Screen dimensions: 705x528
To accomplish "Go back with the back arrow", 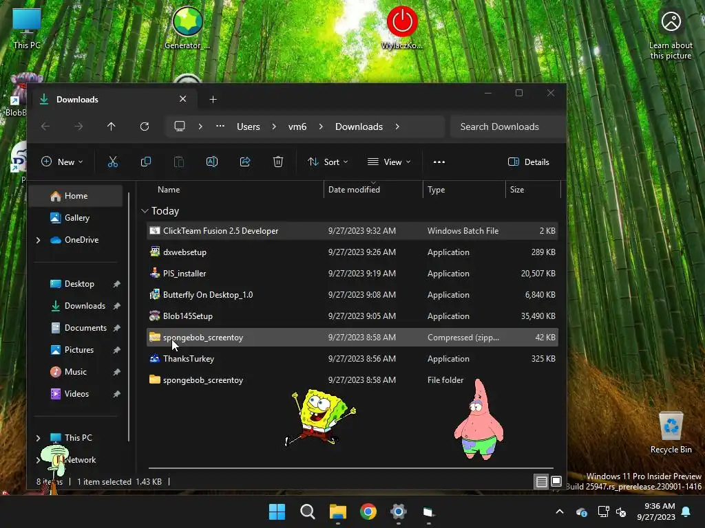I will coord(45,126).
